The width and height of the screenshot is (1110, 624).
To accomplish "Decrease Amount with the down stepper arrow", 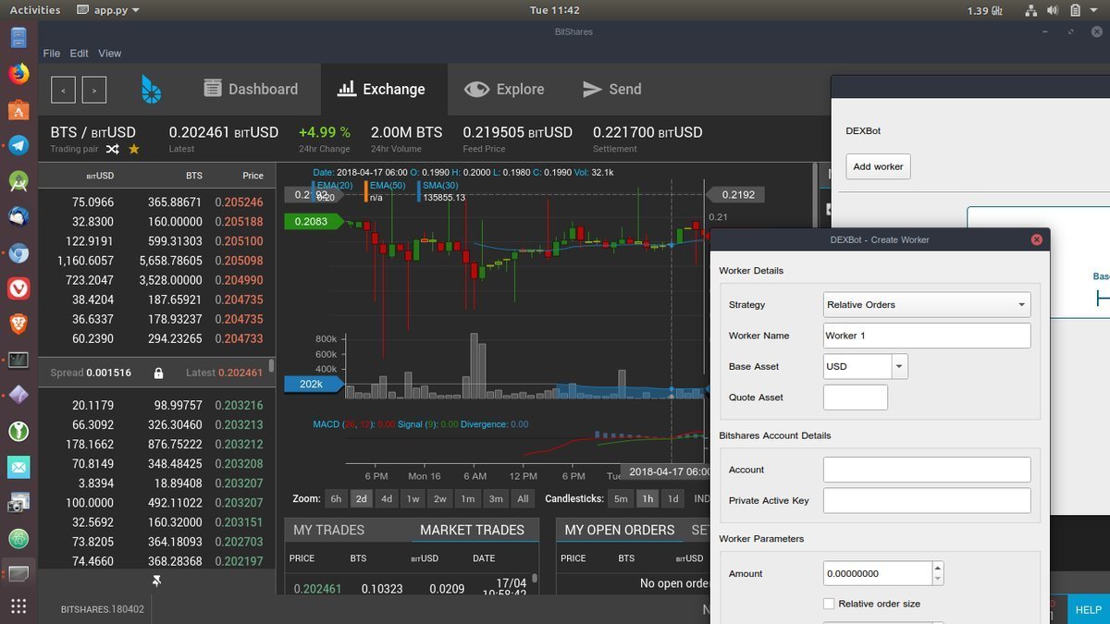I will (938, 580).
